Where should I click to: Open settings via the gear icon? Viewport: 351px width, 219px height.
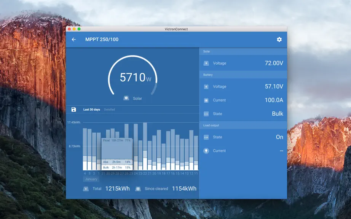pyautogui.click(x=279, y=40)
